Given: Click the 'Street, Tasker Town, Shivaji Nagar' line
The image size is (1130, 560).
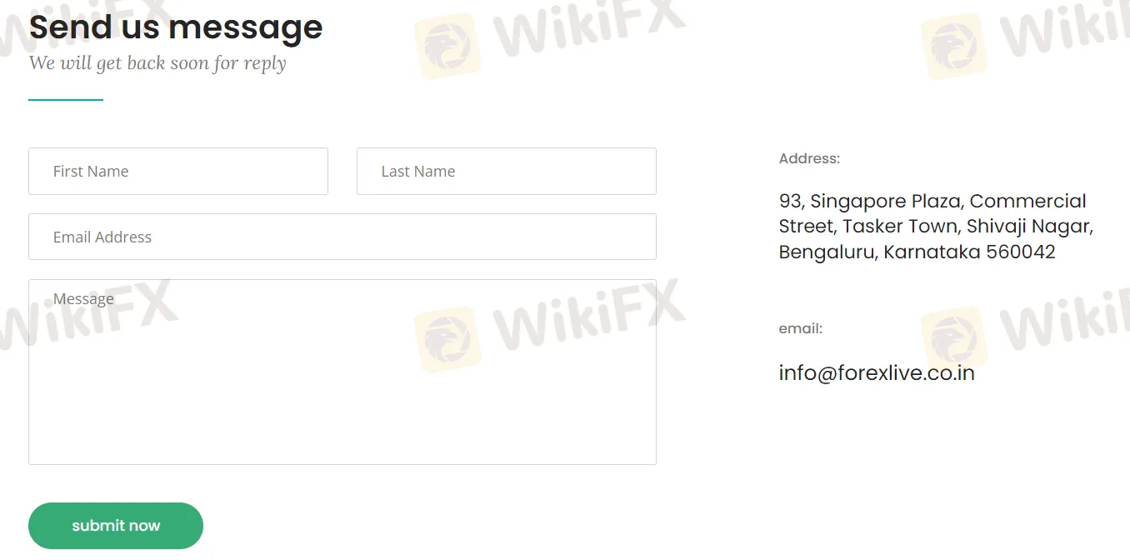Looking at the screenshot, I should [x=936, y=227].
